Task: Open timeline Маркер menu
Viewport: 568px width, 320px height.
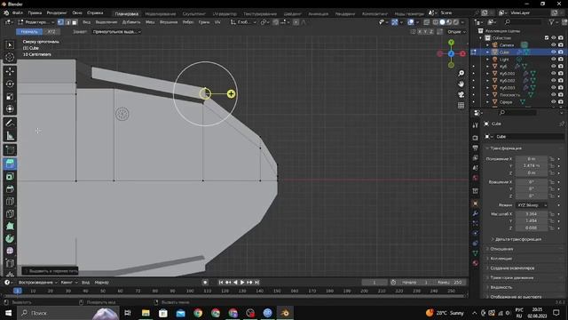Action: pyautogui.click(x=101, y=282)
